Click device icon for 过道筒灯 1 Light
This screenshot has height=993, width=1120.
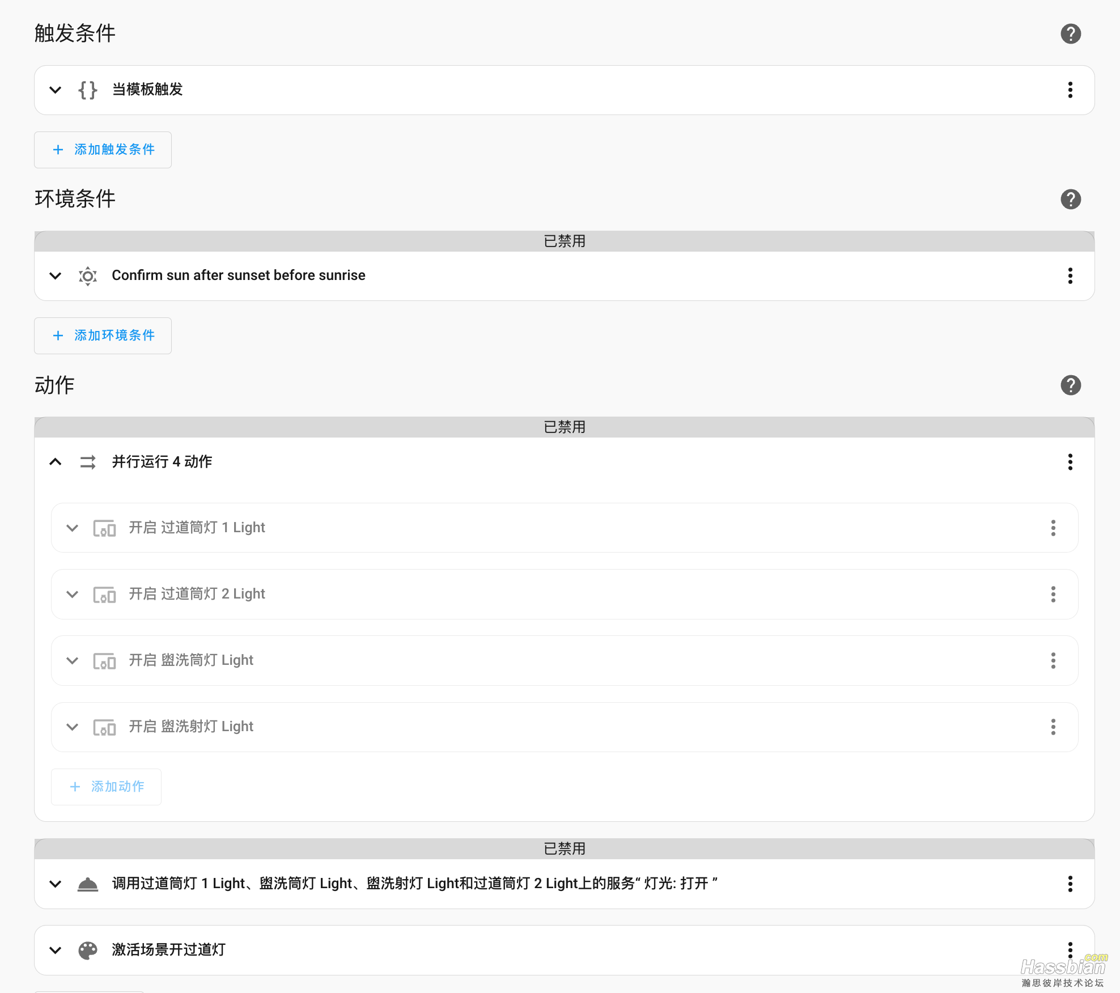click(104, 528)
